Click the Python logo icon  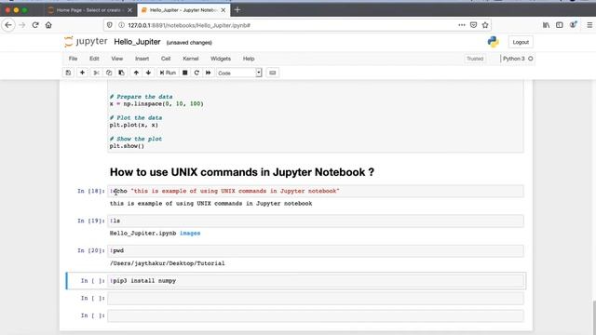493,42
